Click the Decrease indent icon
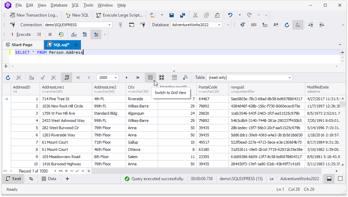348x197 pixels. pos(311,25)
